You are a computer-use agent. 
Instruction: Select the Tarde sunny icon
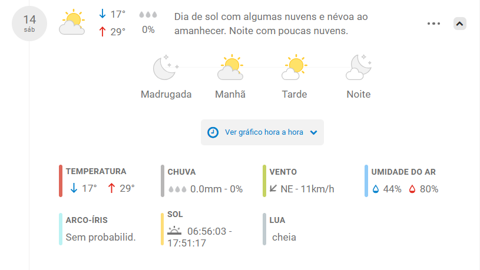pyautogui.click(x=294, y=67)
